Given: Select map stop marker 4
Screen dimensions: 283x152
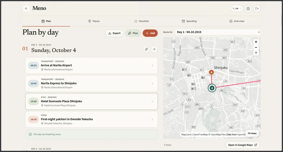Looking at the screenshot, I should pyautogui.click(x=211, y=72).
